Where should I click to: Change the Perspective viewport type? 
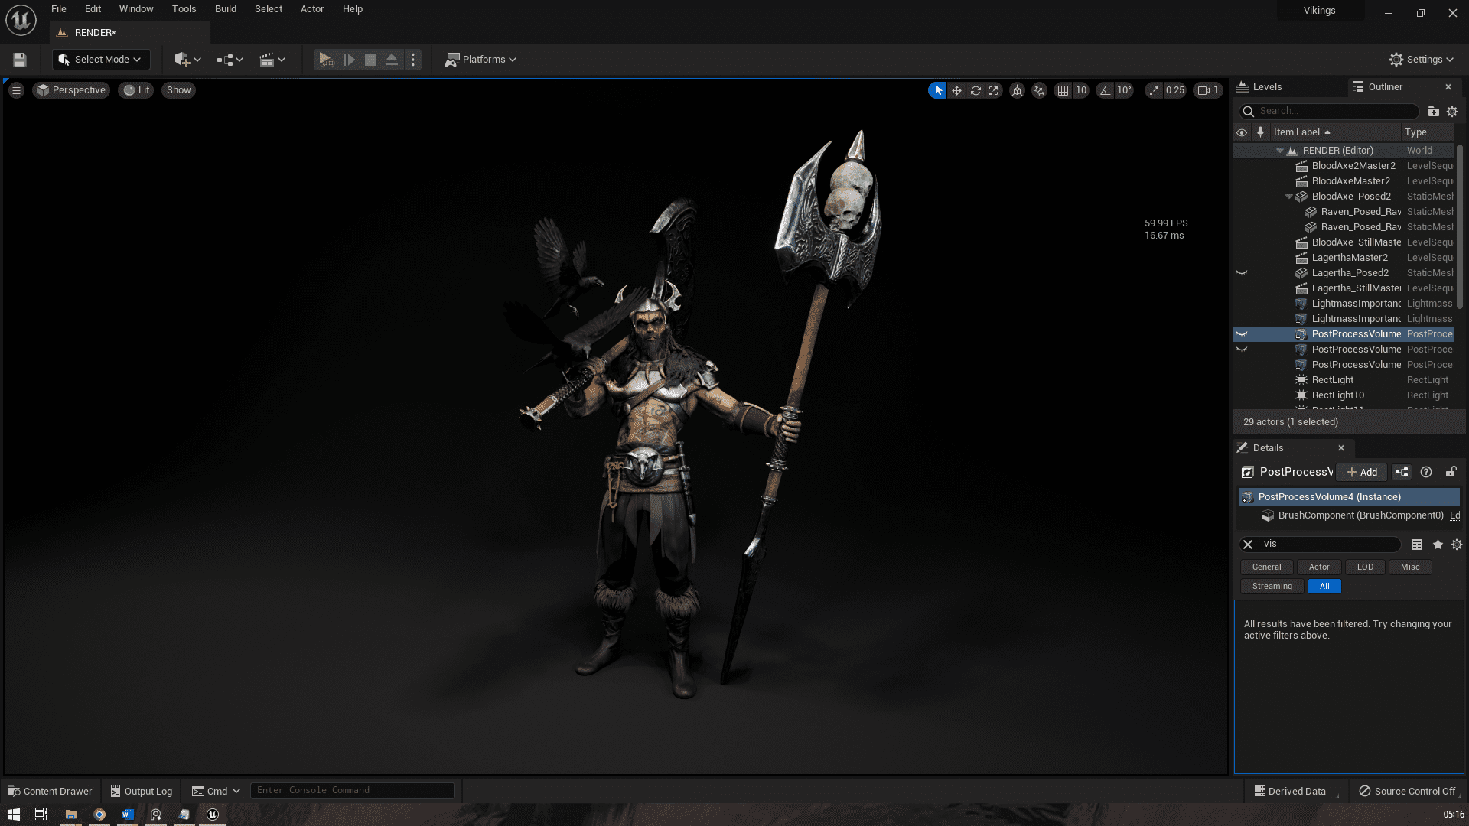click(x=71, y=90)
